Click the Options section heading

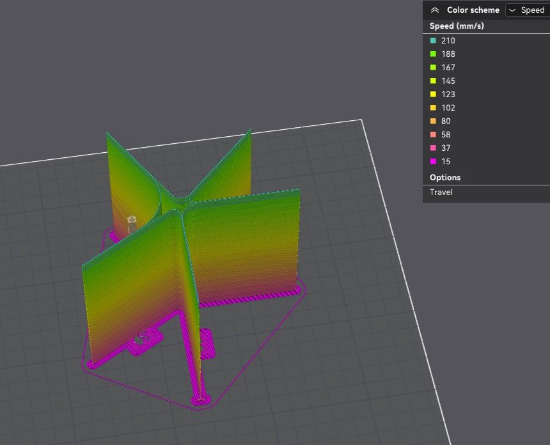tap(445, 178)
